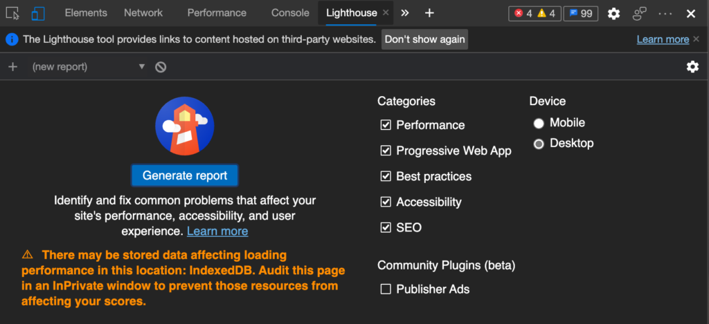Activate the inspect element picker icon
709x324 pixels.
(12, 13)
